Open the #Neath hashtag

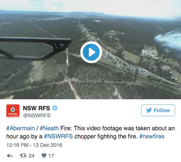point(49,128)
